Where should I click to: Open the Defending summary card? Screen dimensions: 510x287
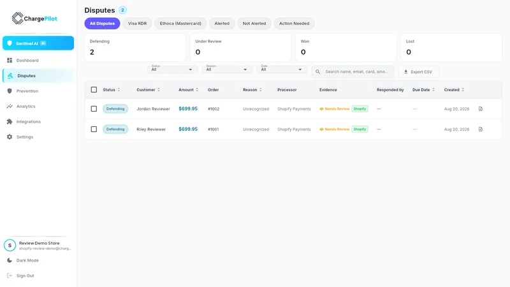135,47
